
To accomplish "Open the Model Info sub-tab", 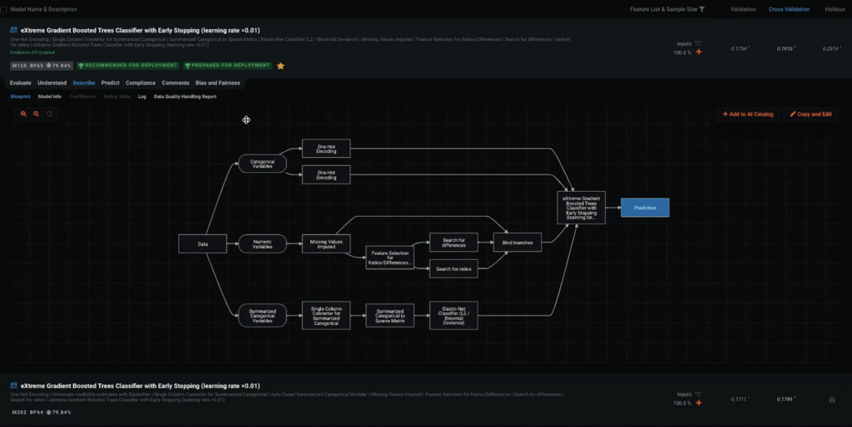I will 50,96.
